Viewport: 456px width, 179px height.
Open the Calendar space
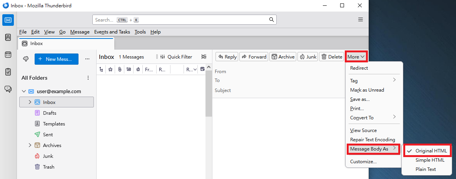[x=8, y=54]
